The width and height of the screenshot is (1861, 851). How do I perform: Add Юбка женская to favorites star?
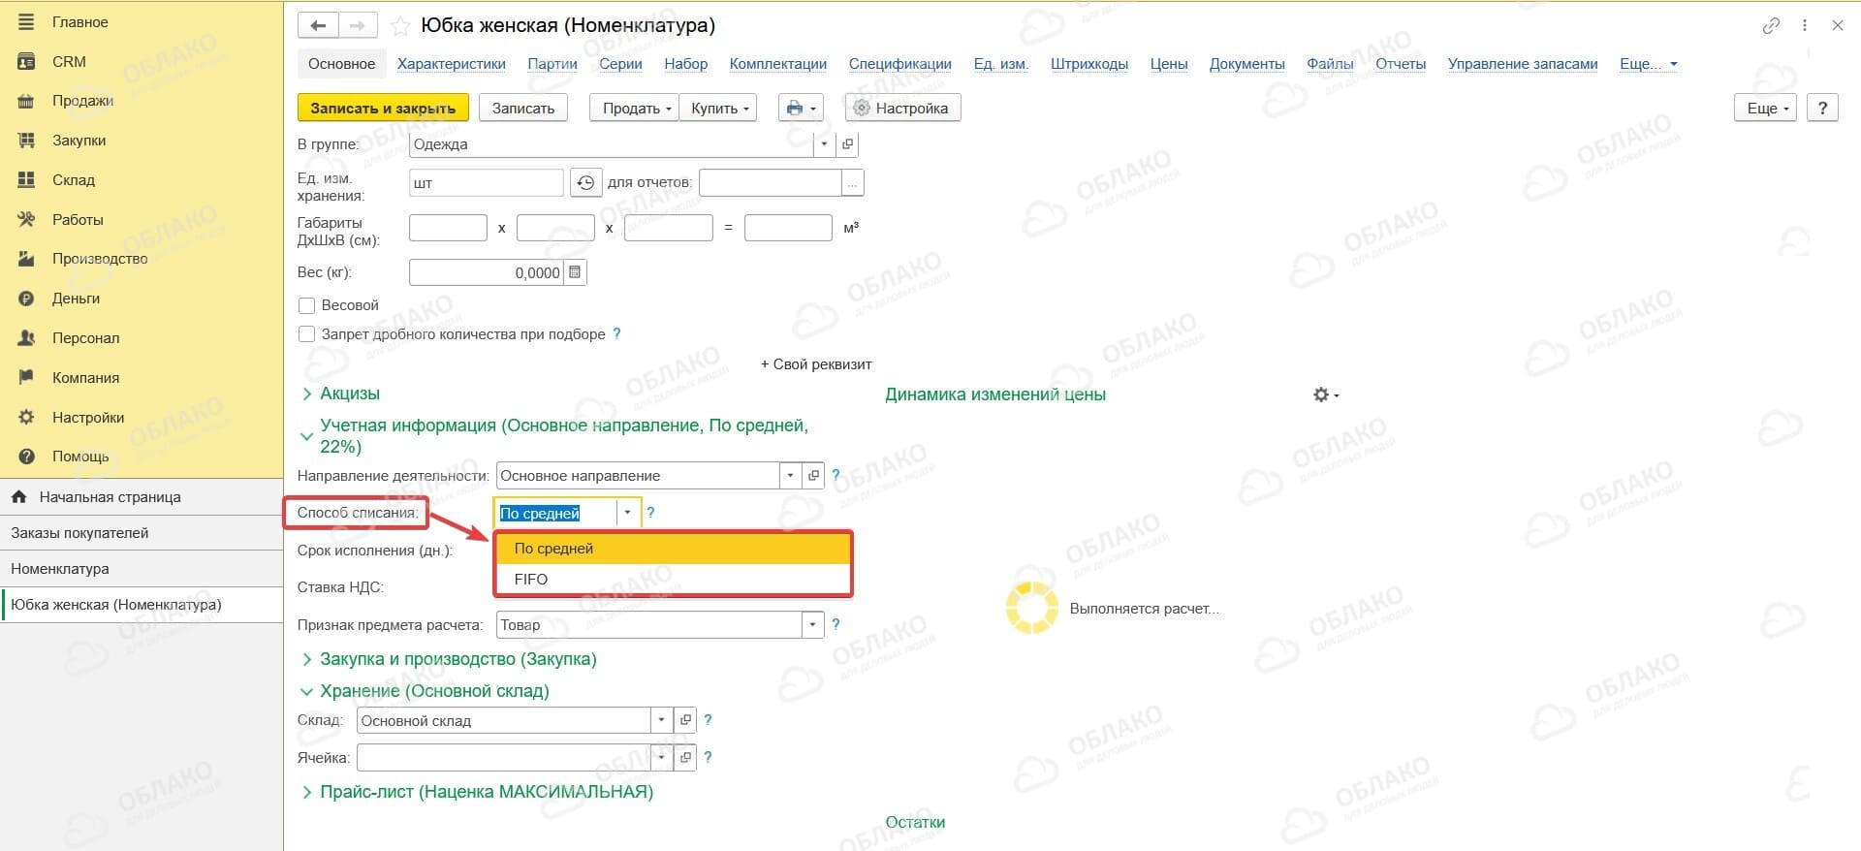coord(399,26)
